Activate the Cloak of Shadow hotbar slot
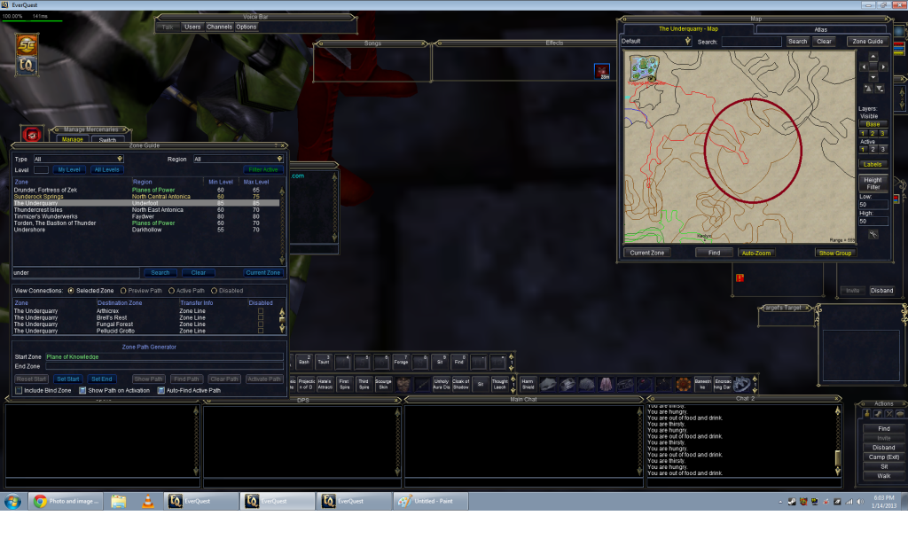Viewport: 908px width, 539px height. 461,384
